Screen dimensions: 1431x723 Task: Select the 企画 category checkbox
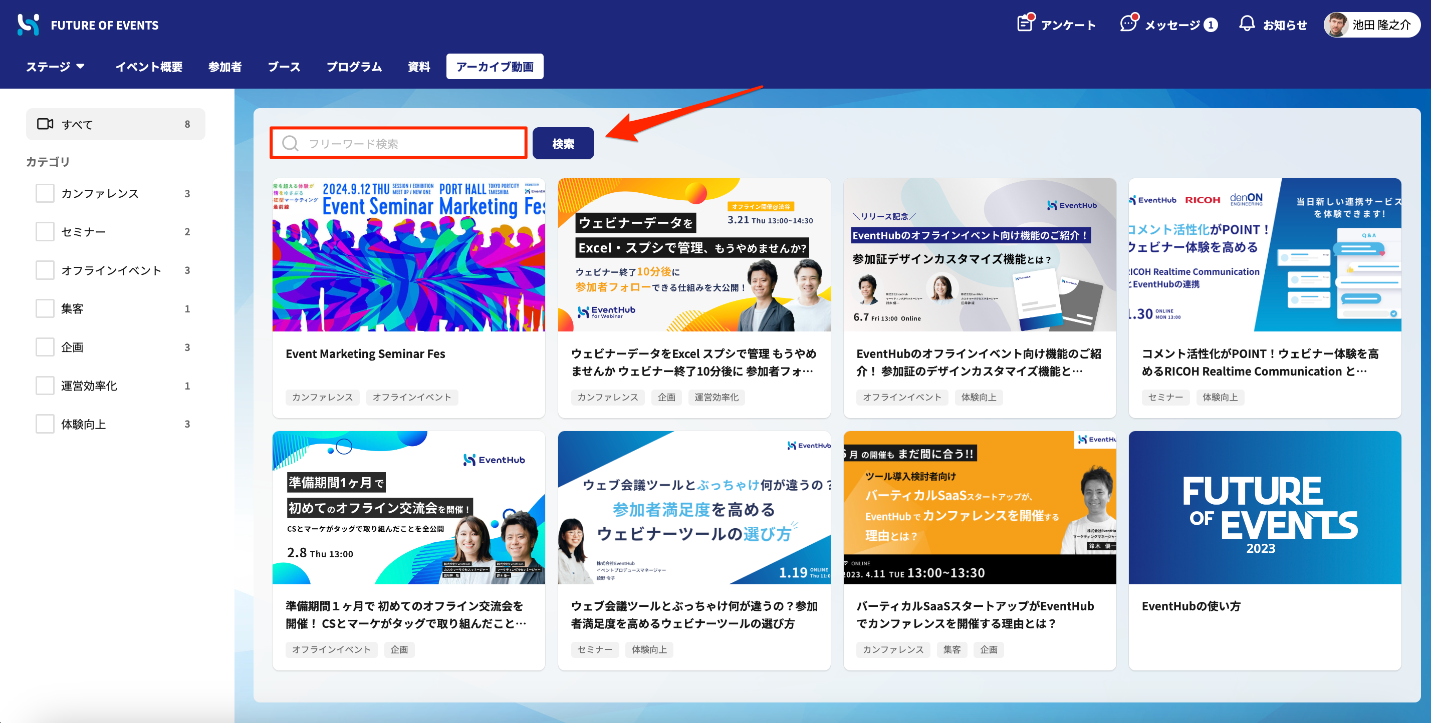[45, 347]
